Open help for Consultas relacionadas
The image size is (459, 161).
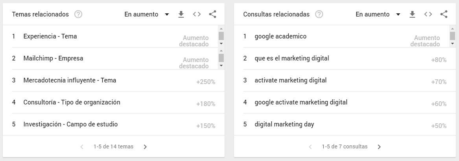(x=319, y=15)
